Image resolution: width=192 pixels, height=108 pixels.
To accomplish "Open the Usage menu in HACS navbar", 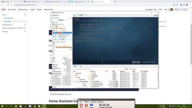I will click(x=32, y=9).
